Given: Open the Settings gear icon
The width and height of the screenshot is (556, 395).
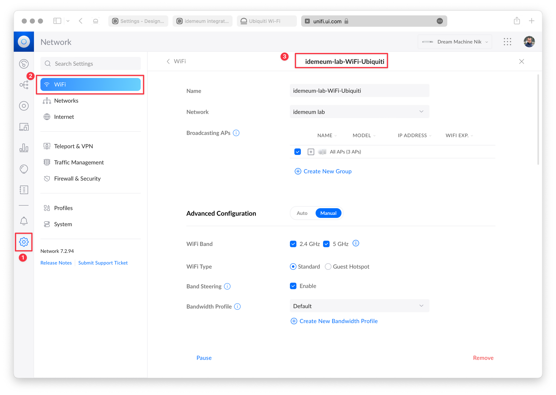Looking at the screenshot, I should (x=24, y=242).
